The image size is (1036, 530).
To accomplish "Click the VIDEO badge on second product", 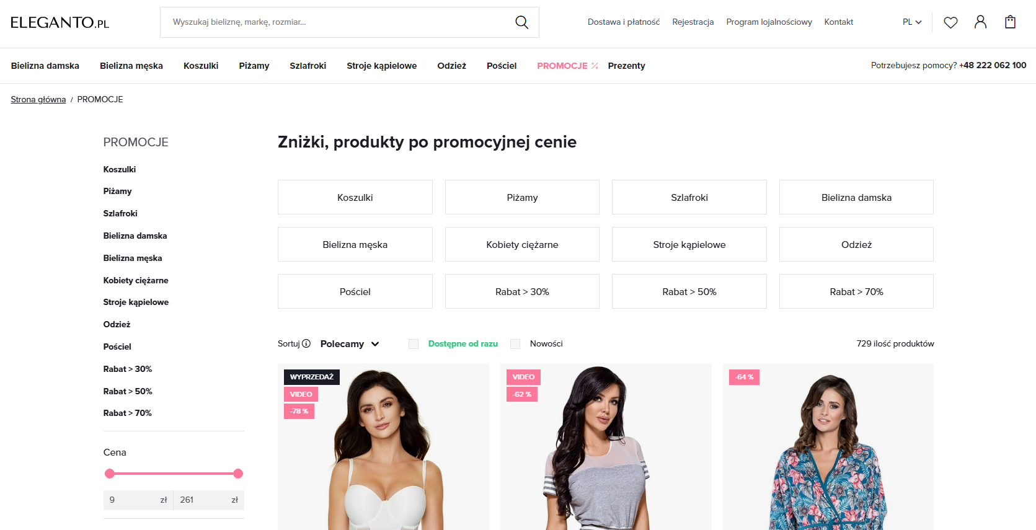I will click(523, 377).
